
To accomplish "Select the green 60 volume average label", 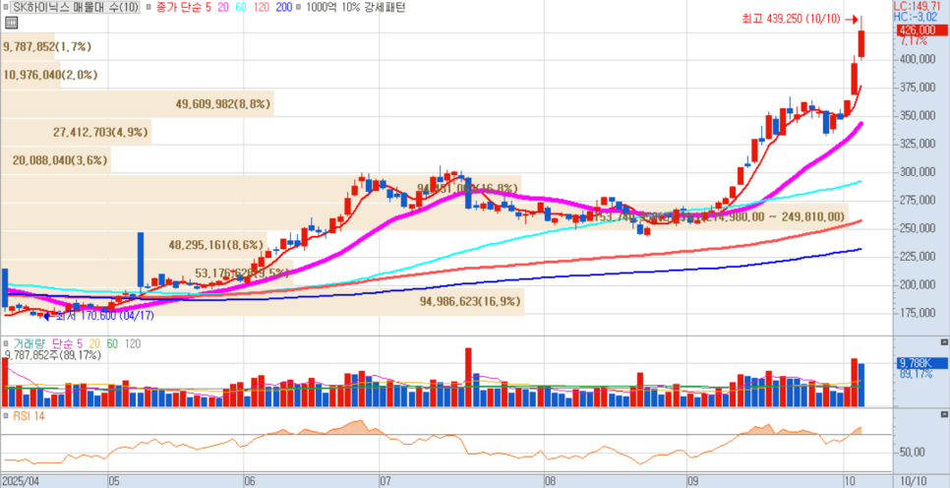I will 112,343.
